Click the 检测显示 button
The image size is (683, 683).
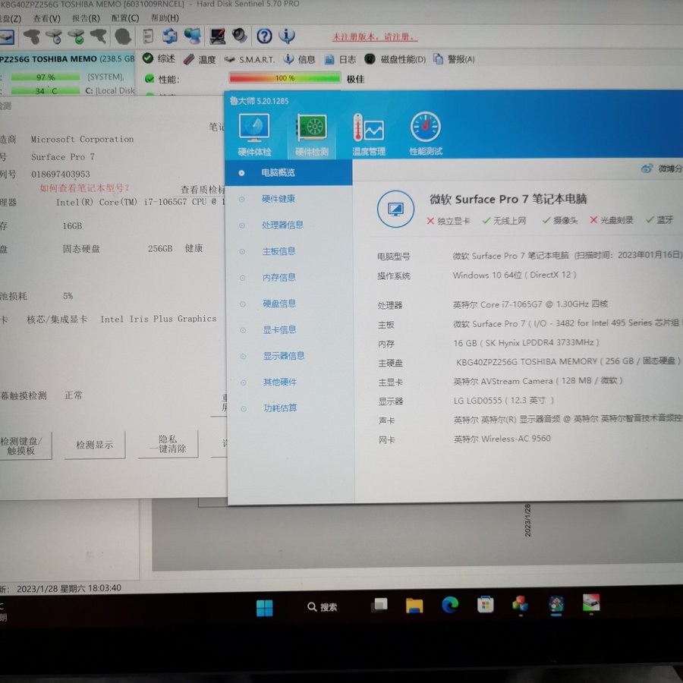coord(95,445)
